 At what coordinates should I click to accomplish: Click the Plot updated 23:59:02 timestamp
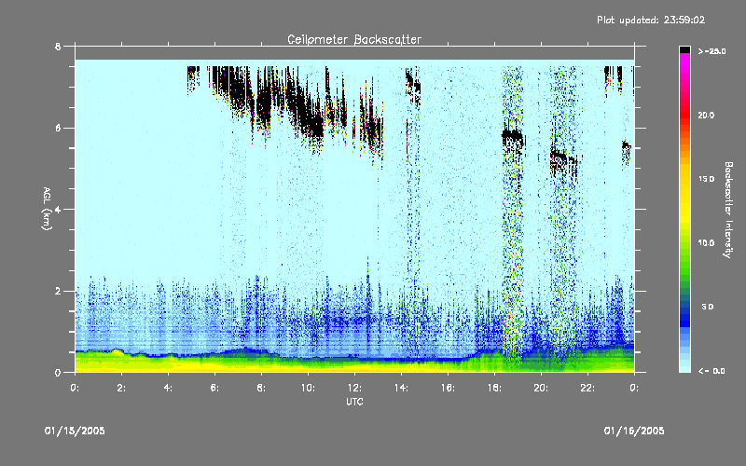click(651, 20)
